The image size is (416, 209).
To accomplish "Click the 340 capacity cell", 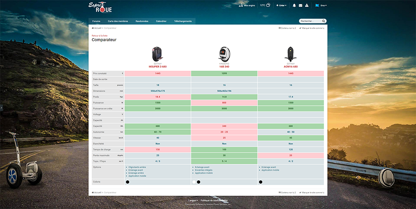I will pyautogui.click(x=224, y=126).
